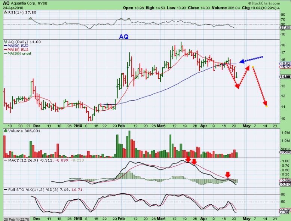Click the RSI area-chart icon beside RSI(14)

5,12
